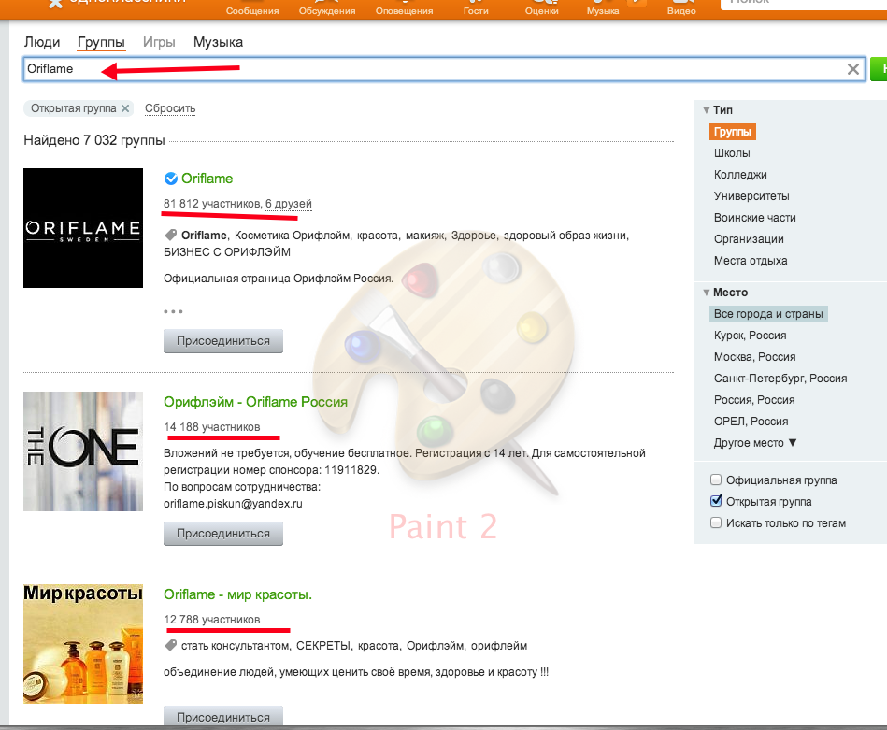Screen dimensions: 887x730
Task: Collapse the Место filter section
Action: (707, 293)
